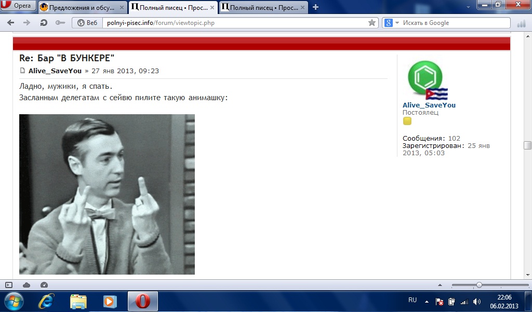532x312 pixels.
Task: Open author Alive_SaveYou link in post header
Action: tap(55, 71)
